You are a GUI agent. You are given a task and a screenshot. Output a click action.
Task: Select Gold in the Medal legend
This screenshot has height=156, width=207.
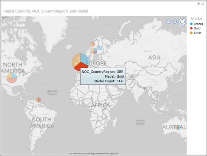(x=195, y=28)
